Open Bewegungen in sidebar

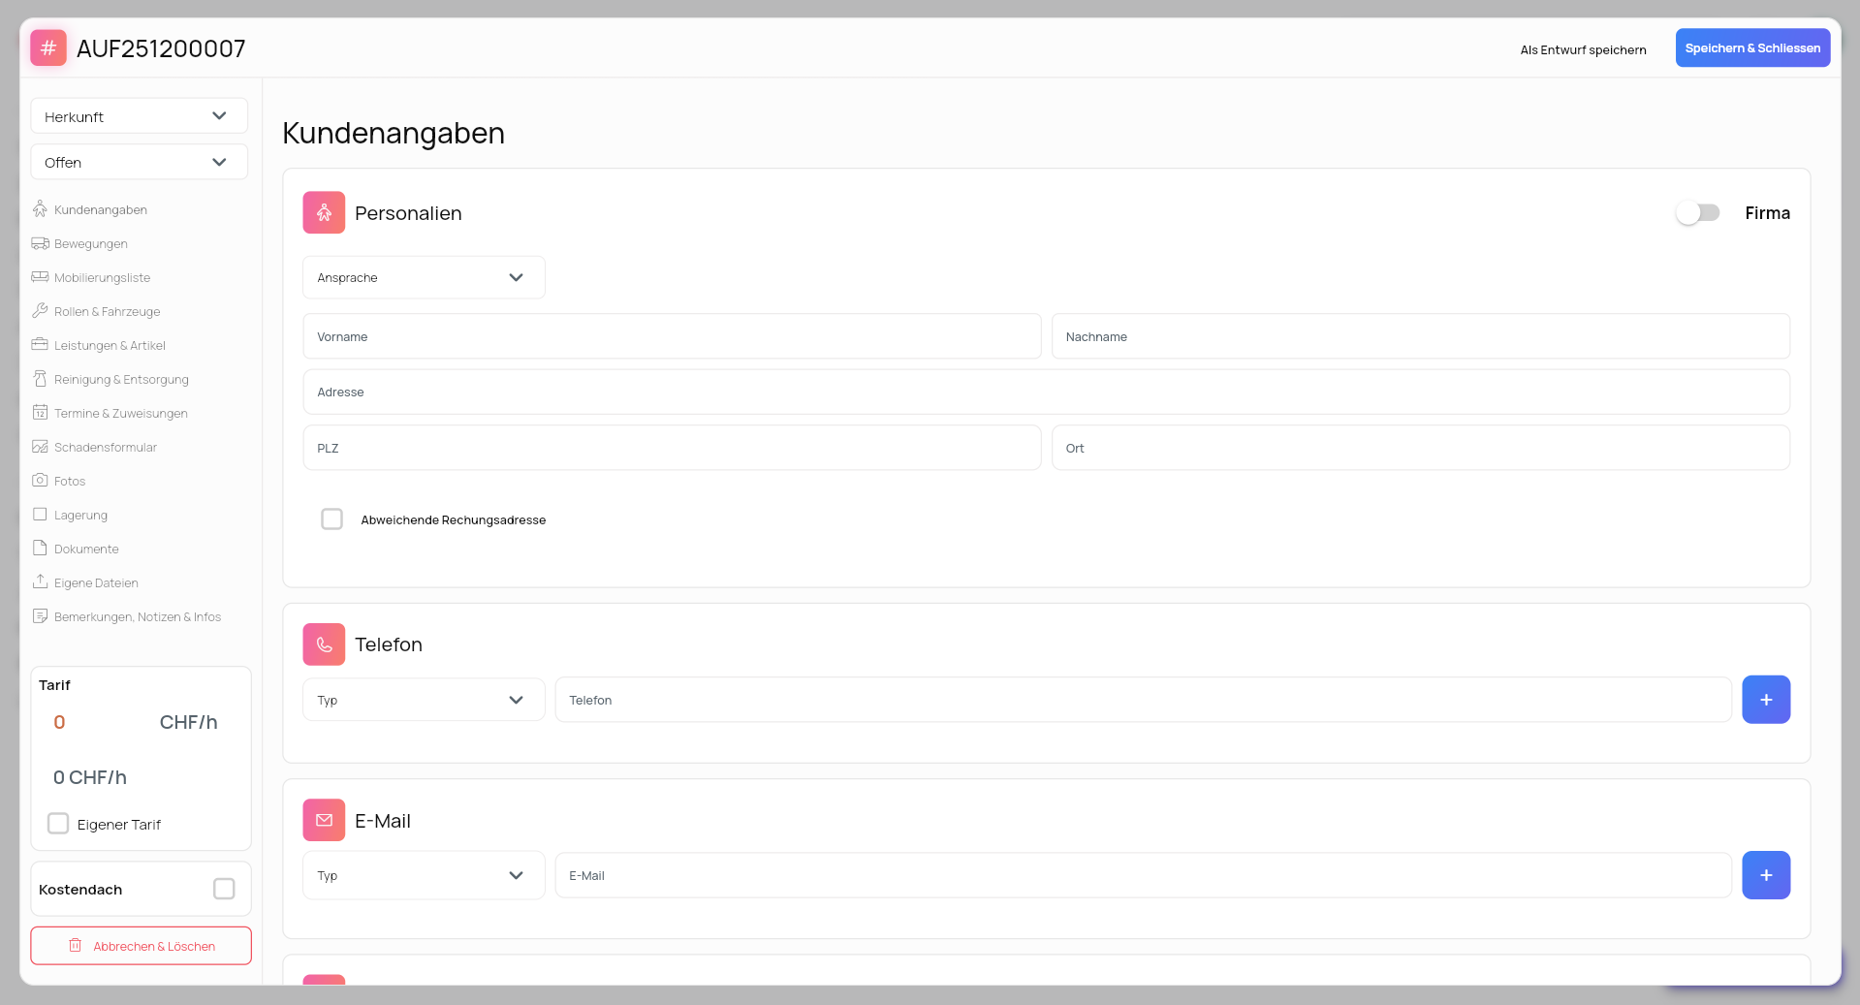point(91,244)
